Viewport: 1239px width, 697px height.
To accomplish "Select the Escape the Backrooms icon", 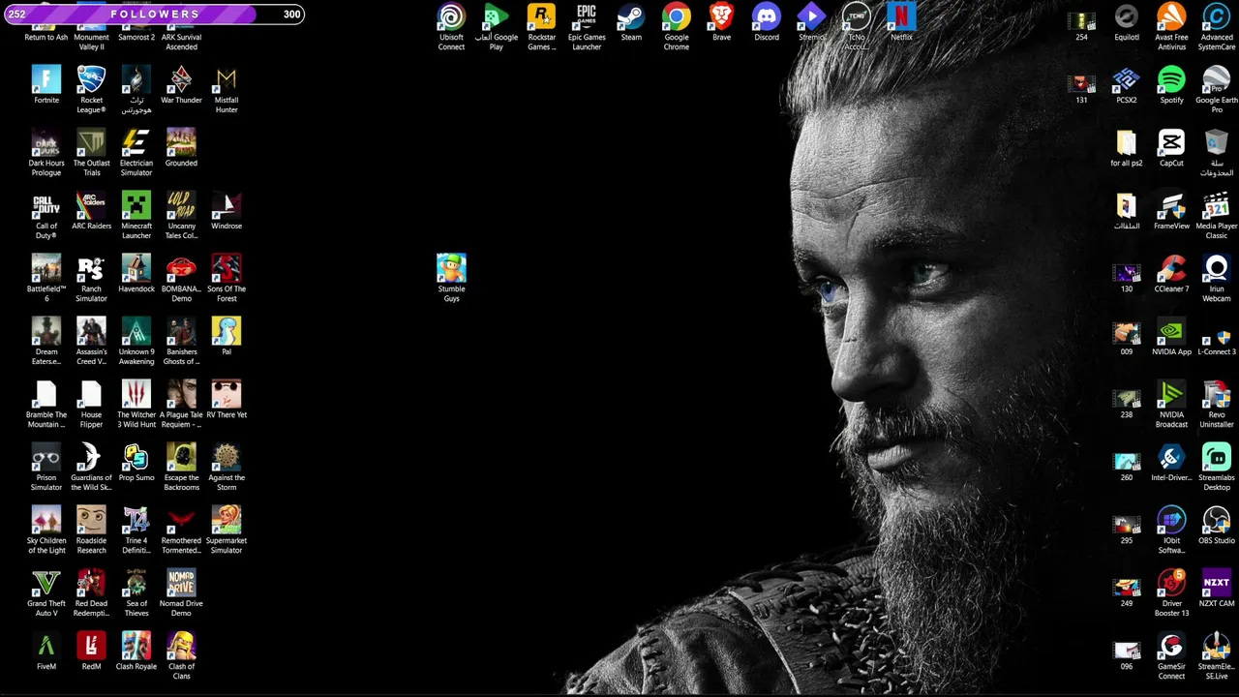I will [181, 457].
